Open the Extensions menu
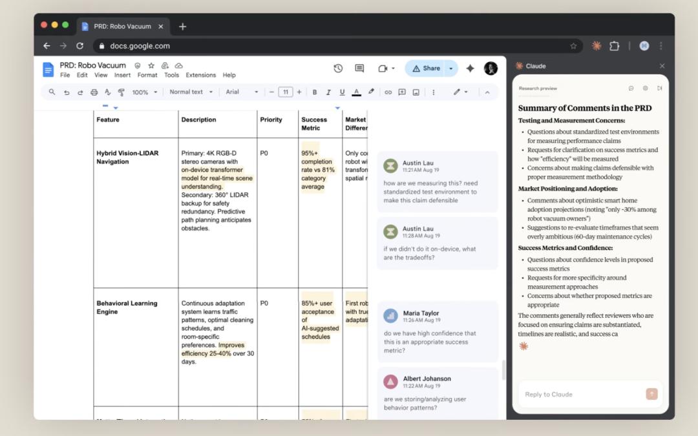 coord(200,75)
